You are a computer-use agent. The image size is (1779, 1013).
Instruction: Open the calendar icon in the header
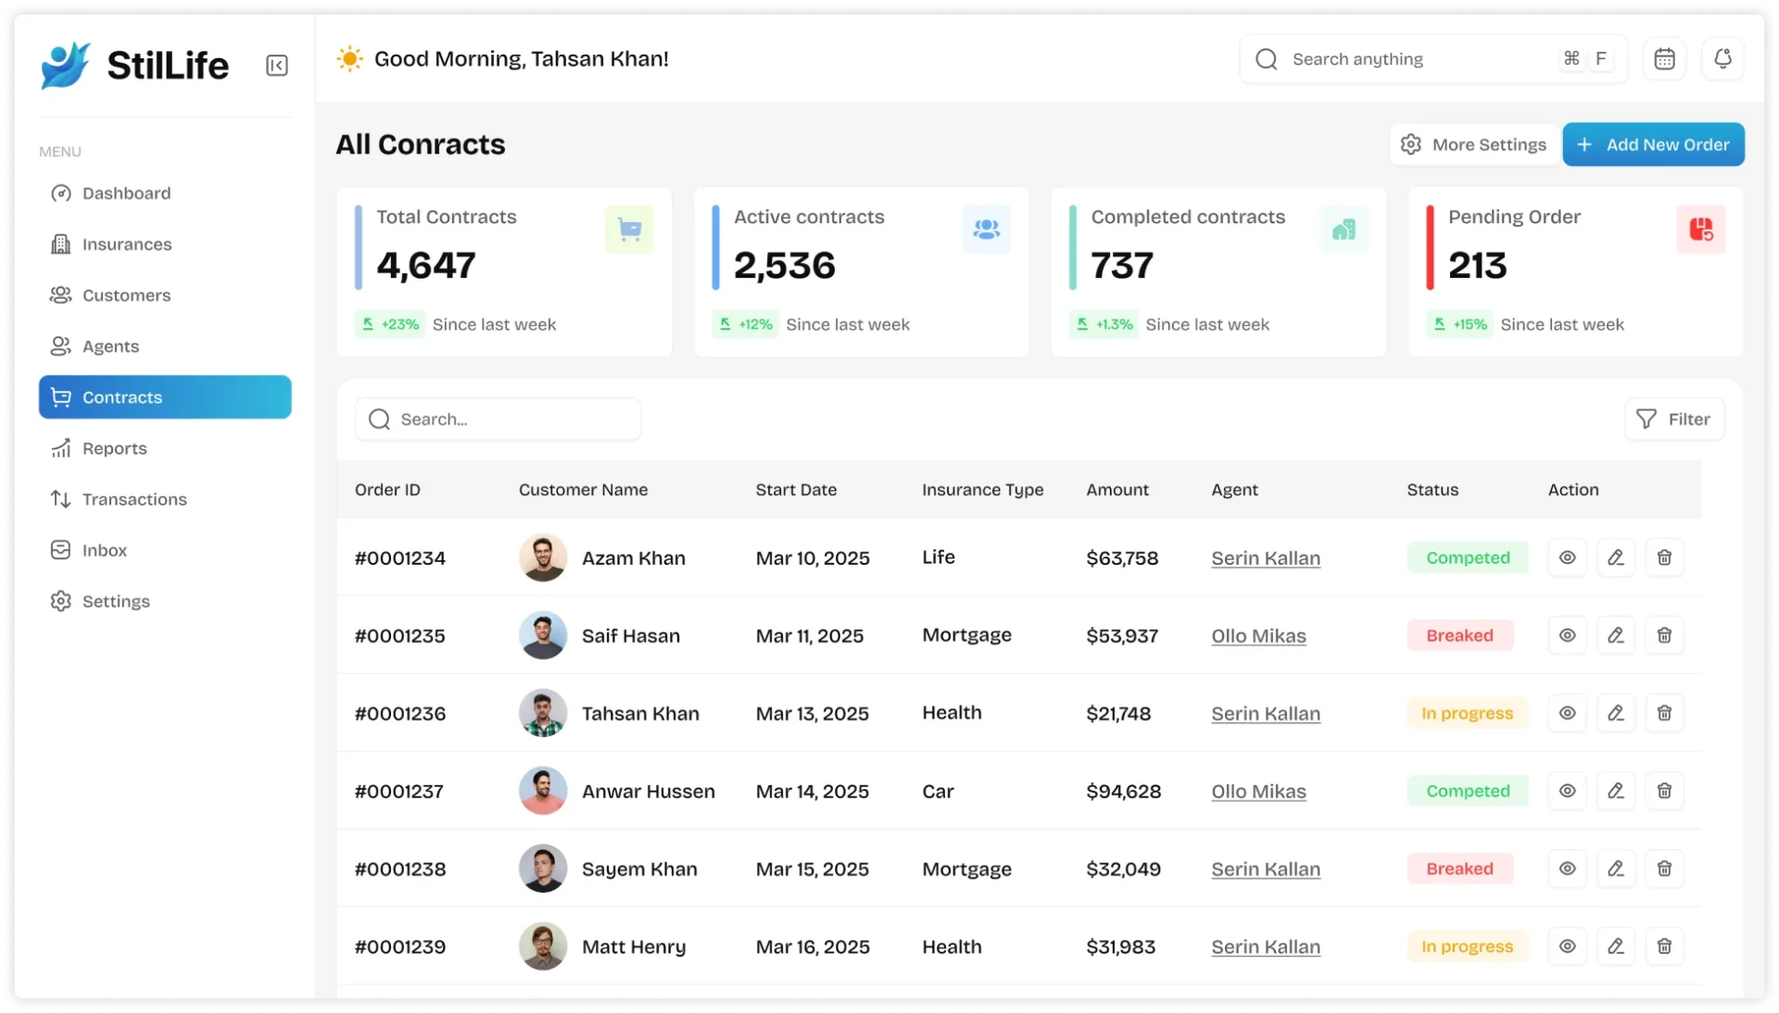1664,59
